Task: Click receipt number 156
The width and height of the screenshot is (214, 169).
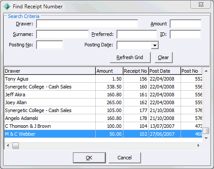Action: (x=136, y=79)
